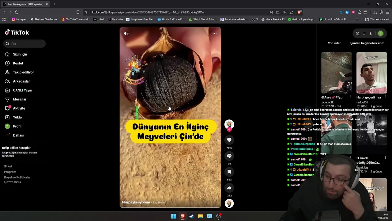Open the sound disc avatar at video bottom
392x221 pixels.
point(229,204)
